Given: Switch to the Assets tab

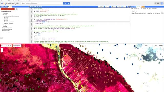Looking at the screenshot, I should [x=10, y=7].
